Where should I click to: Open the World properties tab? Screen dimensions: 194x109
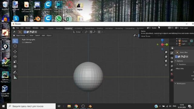(172, 74)
